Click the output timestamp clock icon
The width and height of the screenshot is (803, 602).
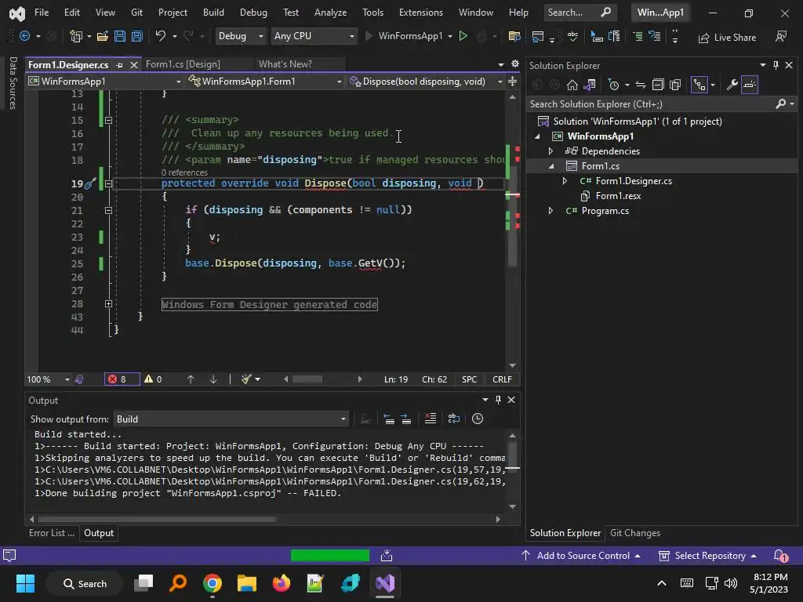(478, 419)
